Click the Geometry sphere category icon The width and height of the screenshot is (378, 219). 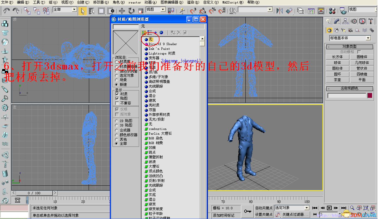click(x=329, y=30)
